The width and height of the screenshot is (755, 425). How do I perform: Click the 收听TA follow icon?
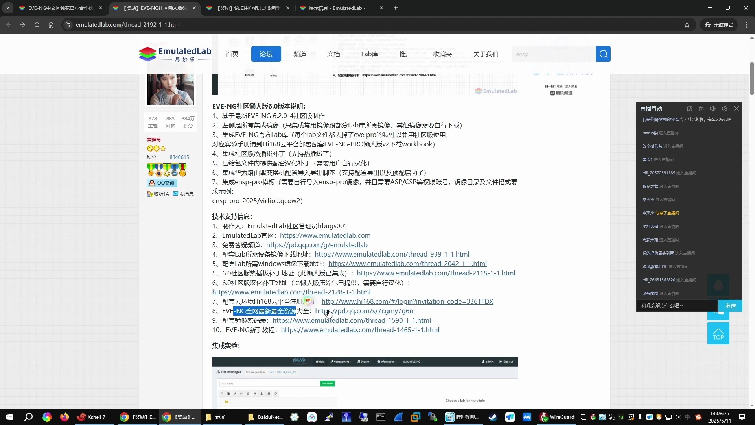(158, 194)
